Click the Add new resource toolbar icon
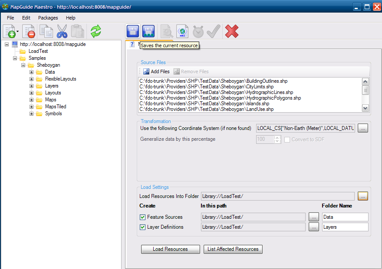The width and height of the screenshot is (382, 269). tap(9, 31)
